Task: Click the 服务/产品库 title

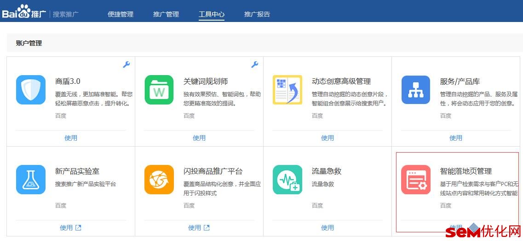Action: click(x=460, y=82)
